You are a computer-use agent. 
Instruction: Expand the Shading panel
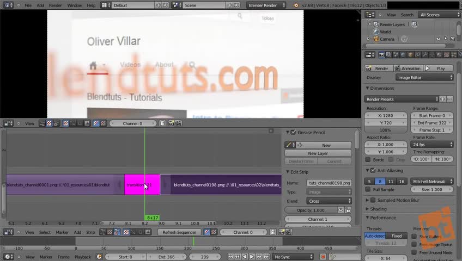(367, 209)
